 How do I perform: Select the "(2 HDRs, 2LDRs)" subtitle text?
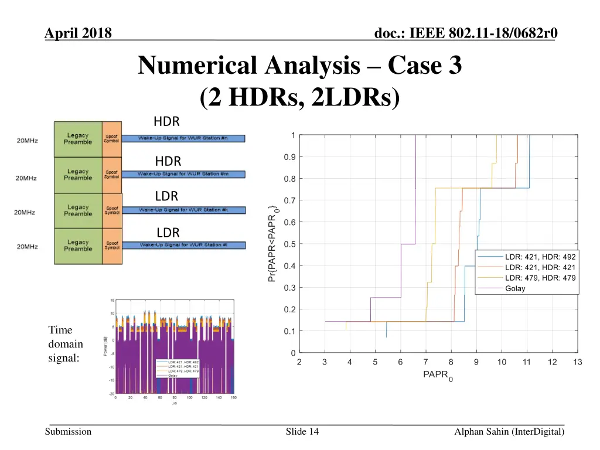click(x=299, y=97)
